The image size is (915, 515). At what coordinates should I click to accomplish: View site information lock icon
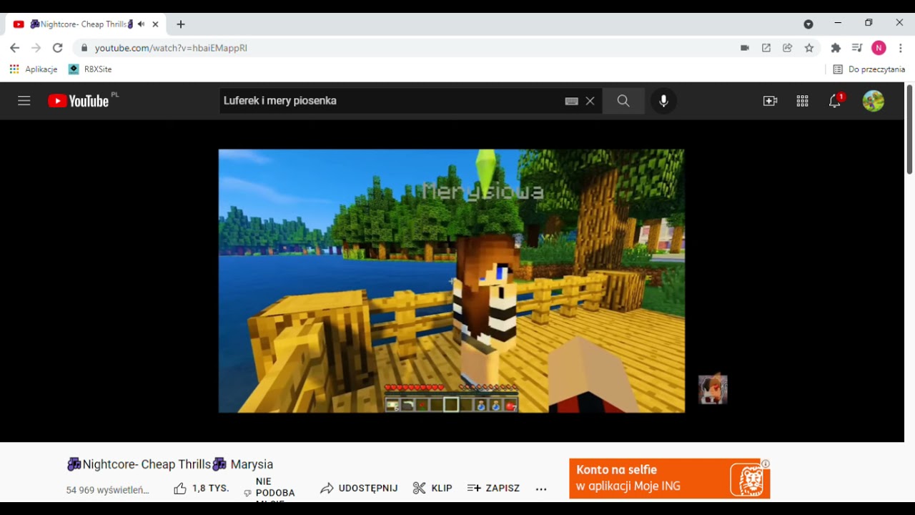(84, 48)
